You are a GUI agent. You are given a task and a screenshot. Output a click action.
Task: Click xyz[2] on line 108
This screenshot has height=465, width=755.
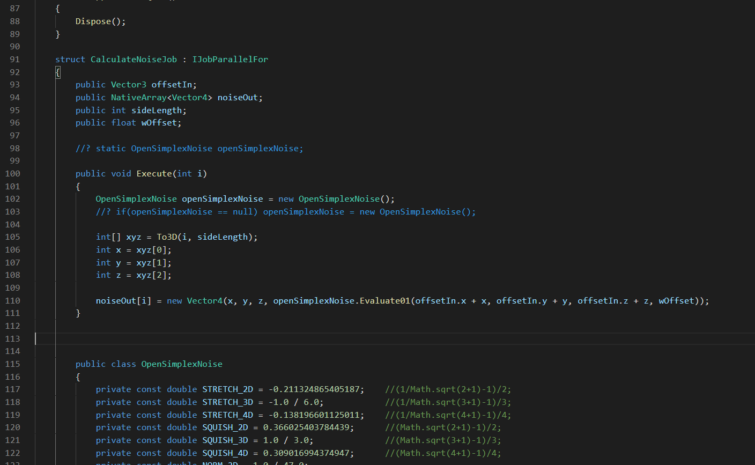point(152,275)
